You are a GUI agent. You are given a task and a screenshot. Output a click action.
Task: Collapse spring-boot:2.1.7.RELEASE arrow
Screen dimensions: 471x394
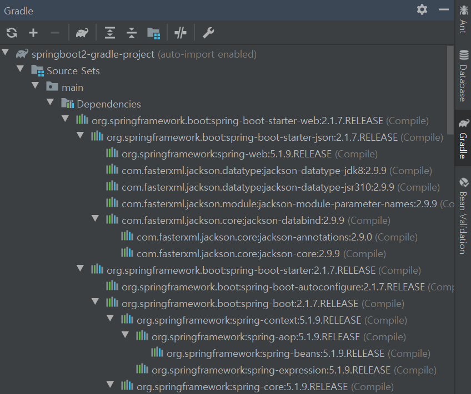tap(96, 301)
